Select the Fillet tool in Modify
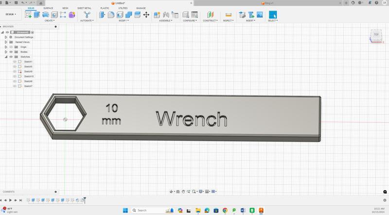This screenshot has height=215, width=389. (x=111, y=15)
